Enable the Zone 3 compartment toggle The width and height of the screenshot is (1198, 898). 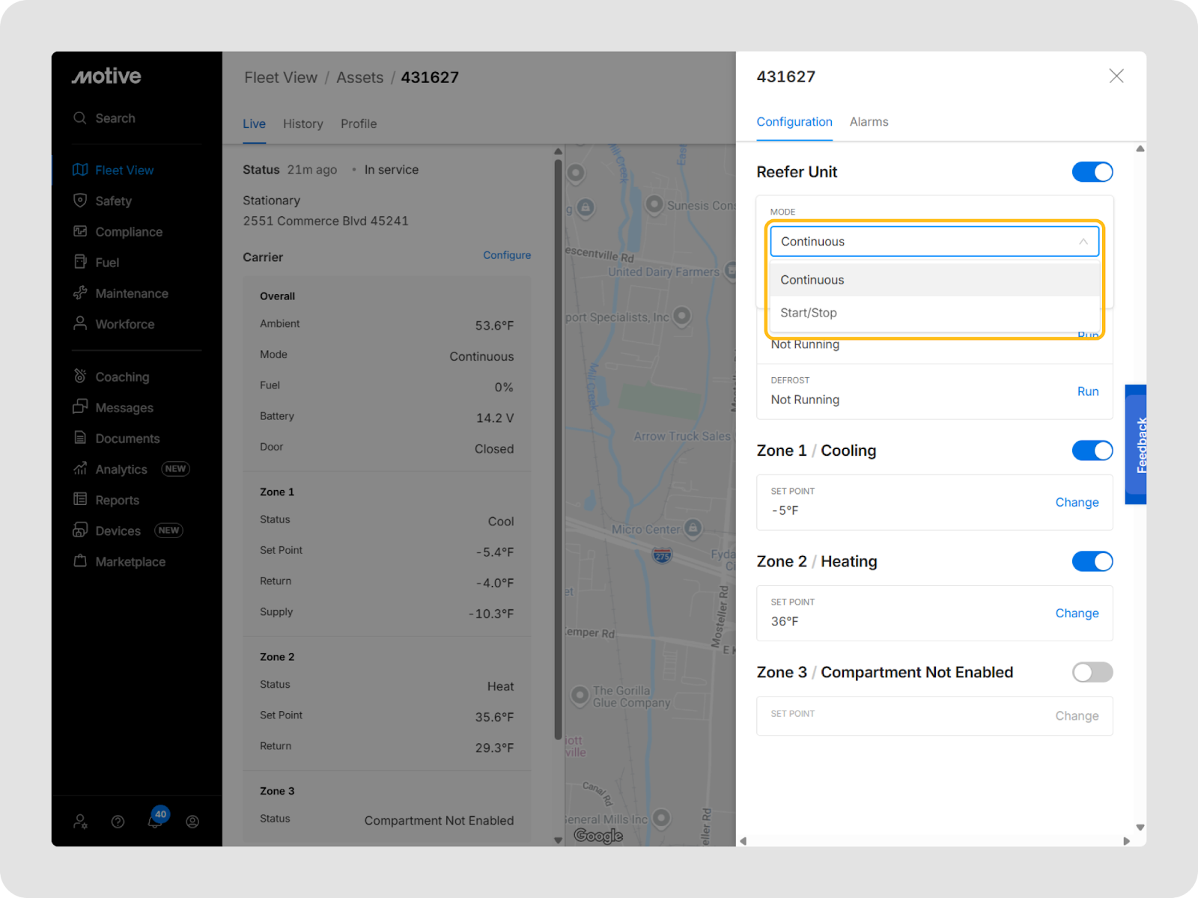point(1092,672)
